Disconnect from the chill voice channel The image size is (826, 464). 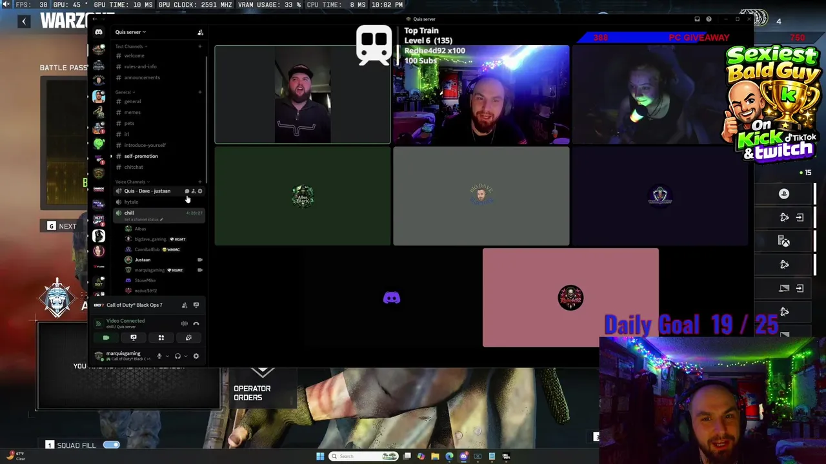point(196,324)
